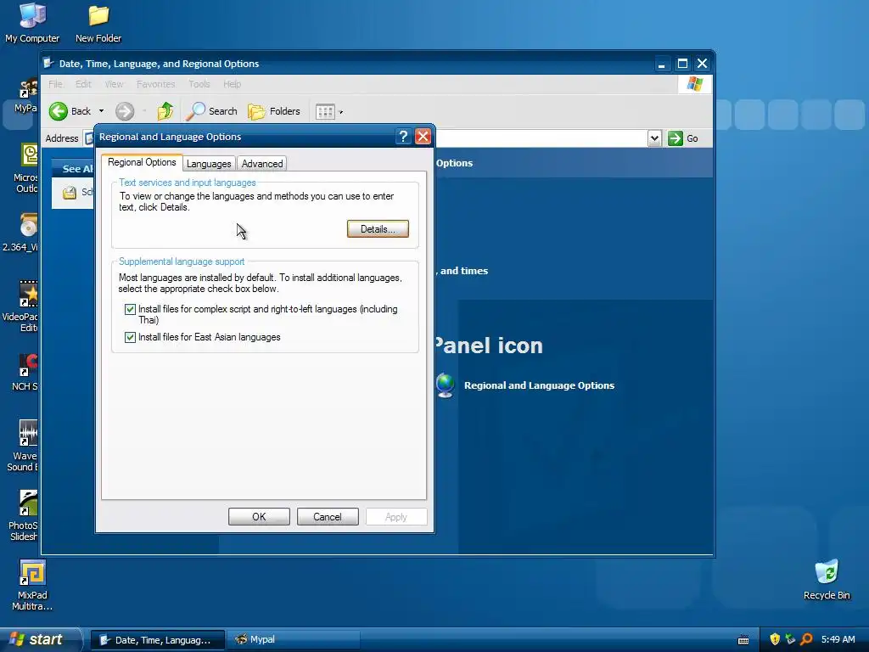Open the Back button history dropdown arrow
The image size is (869, 652).
(102, 111)
